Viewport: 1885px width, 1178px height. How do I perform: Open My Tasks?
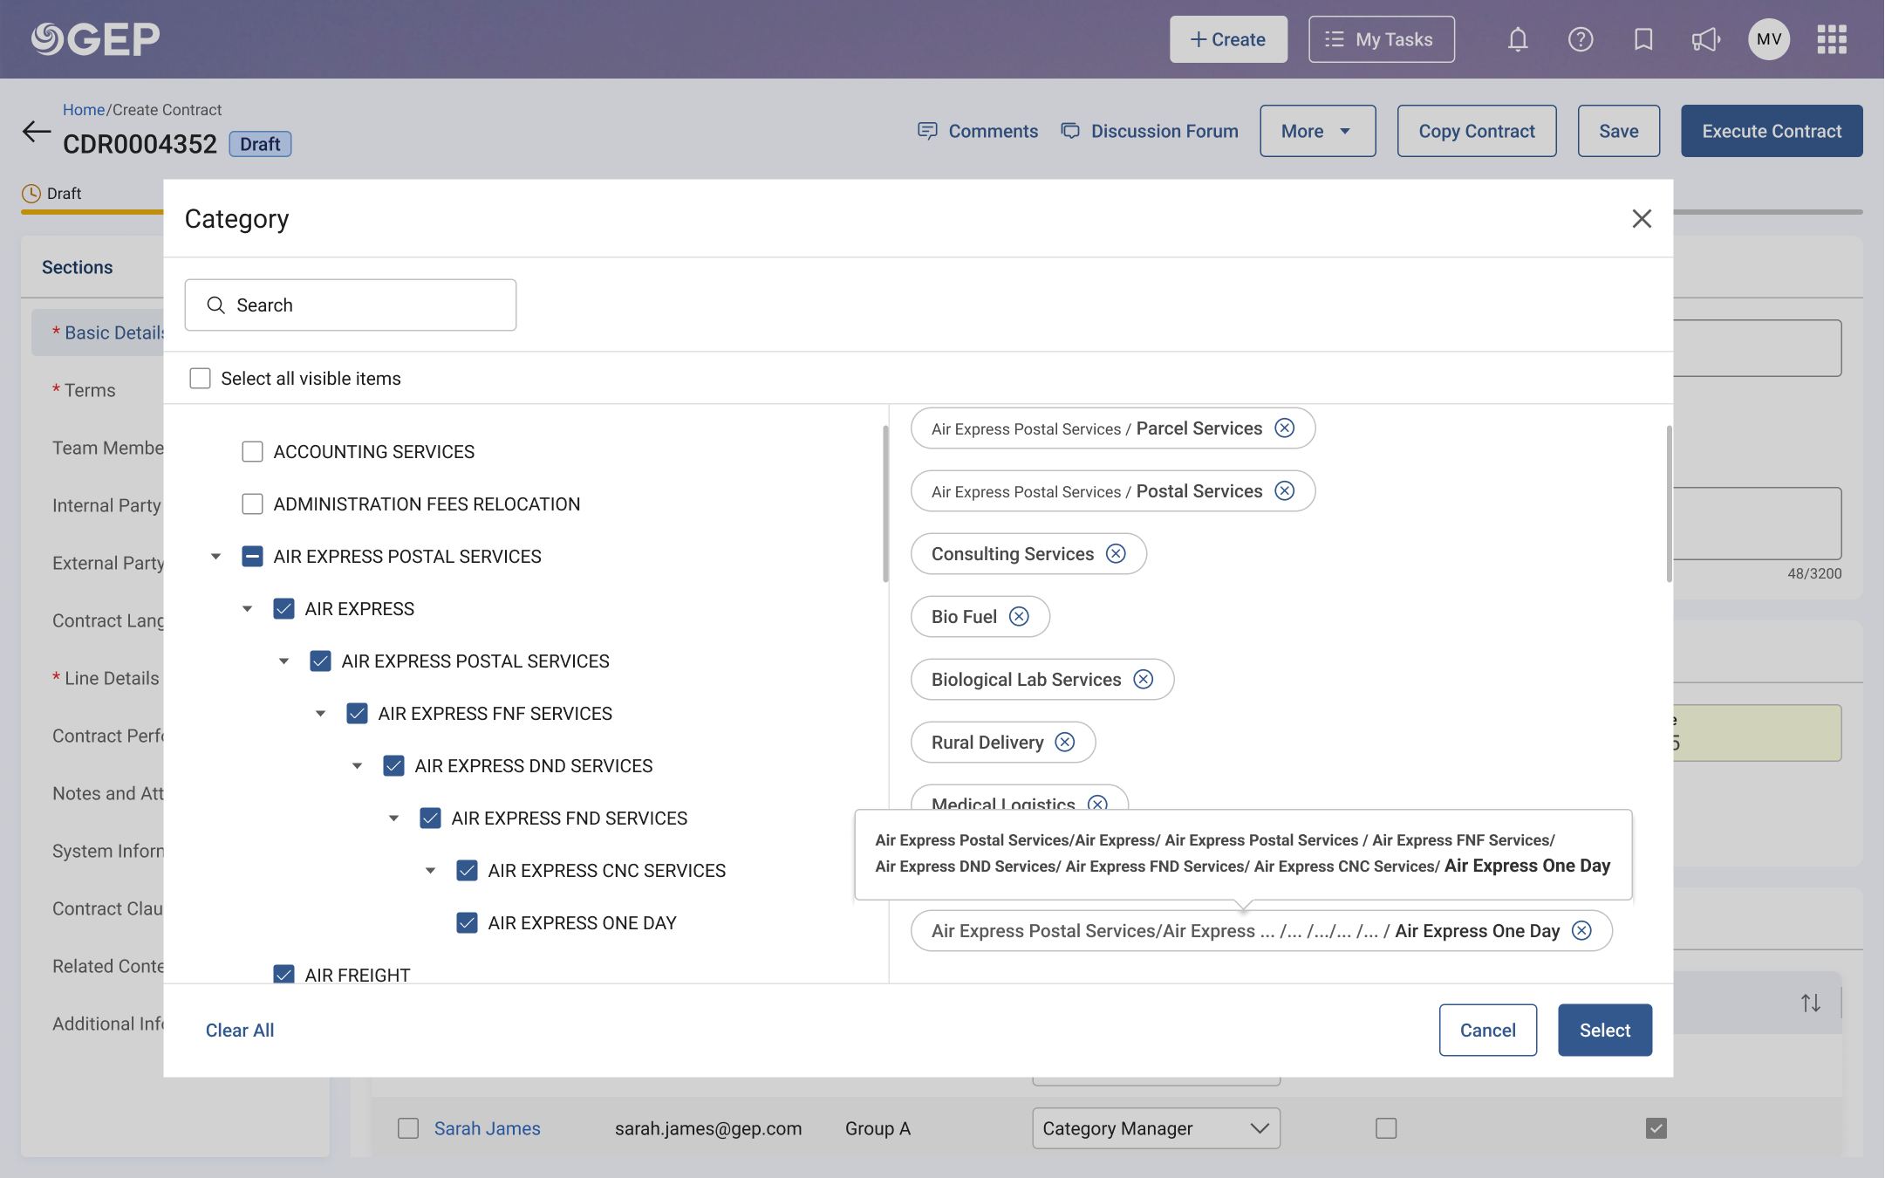(x=1382, y=39)
